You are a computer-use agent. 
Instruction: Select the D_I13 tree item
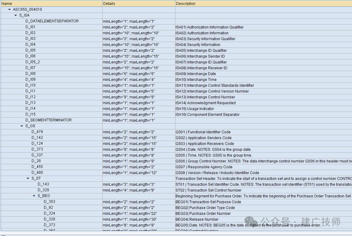pos(30,103)
